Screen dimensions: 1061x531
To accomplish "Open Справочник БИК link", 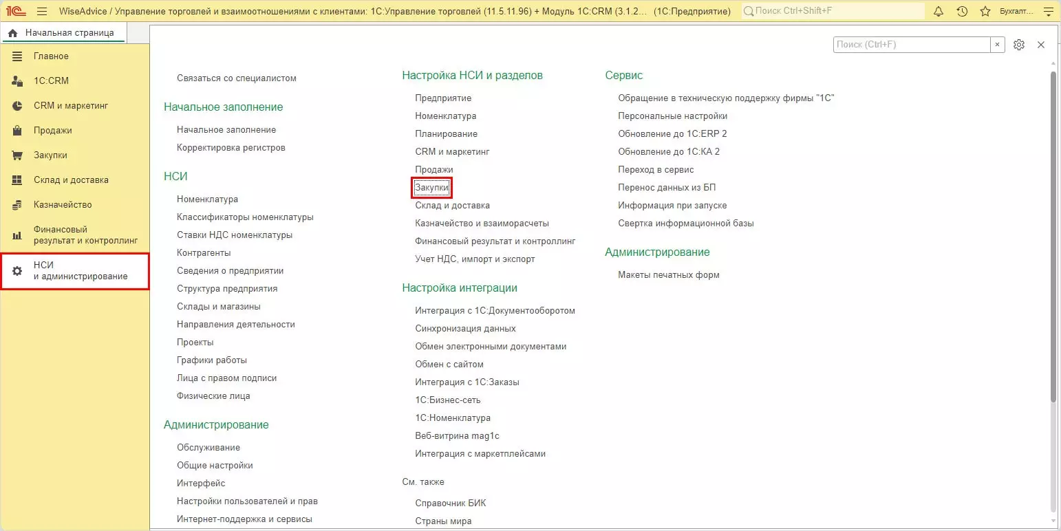I will coord(451,503).
